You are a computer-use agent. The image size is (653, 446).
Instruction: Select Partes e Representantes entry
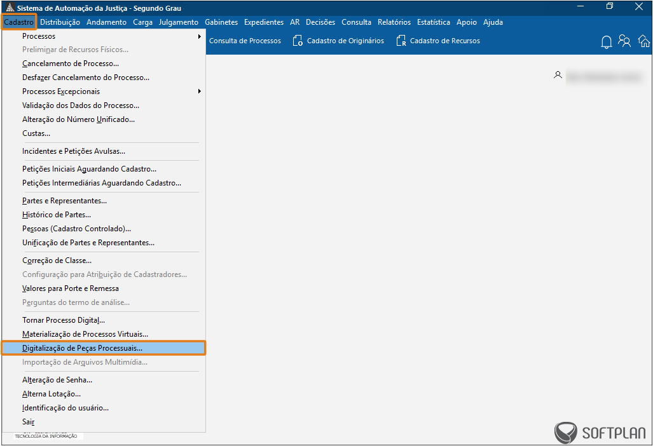click(x=104, y=201)
